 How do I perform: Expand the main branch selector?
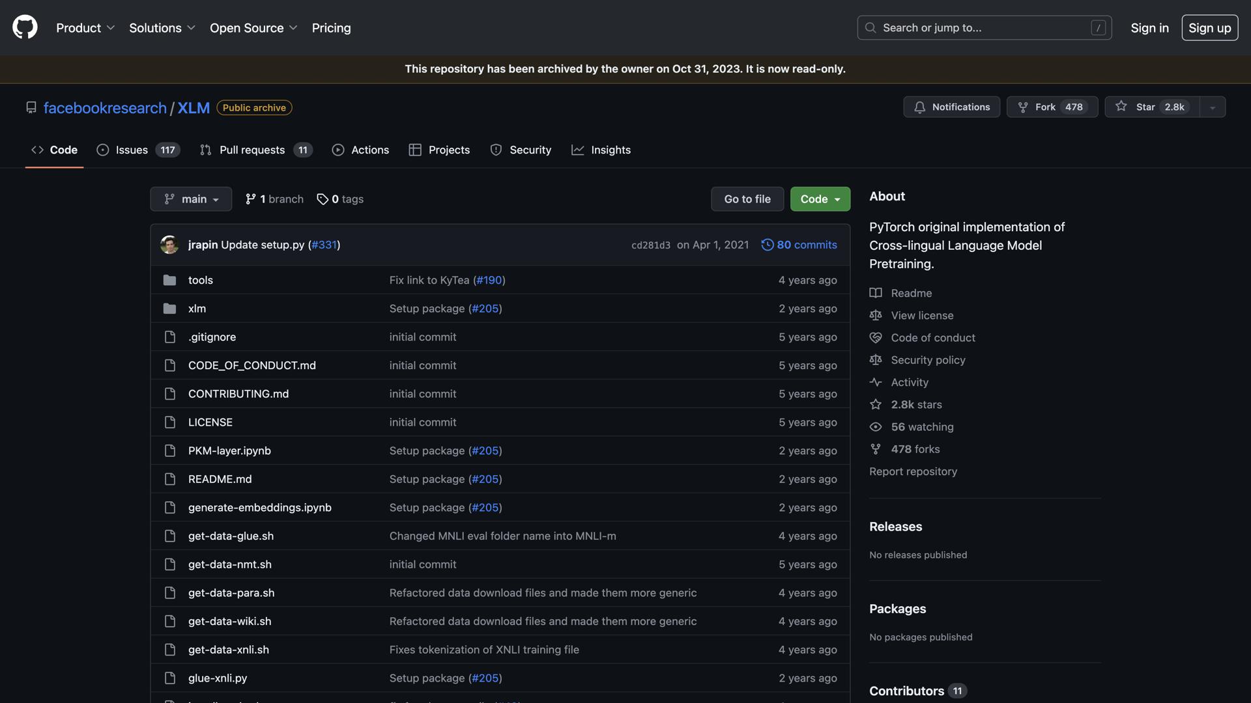(191, 199)
